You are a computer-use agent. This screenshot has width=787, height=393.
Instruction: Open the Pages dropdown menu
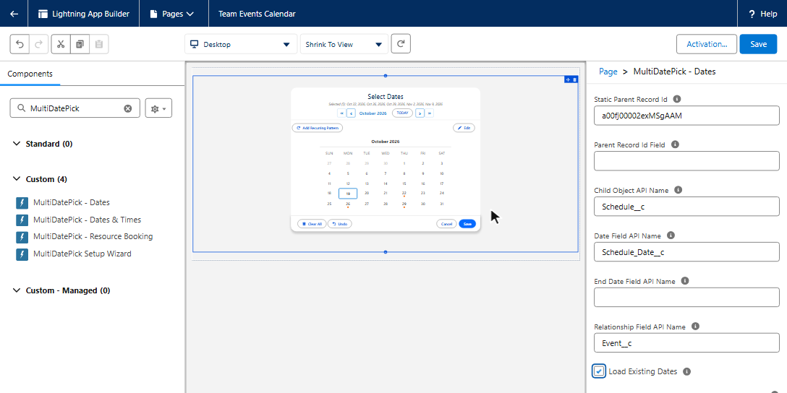[x=172, y=14]
